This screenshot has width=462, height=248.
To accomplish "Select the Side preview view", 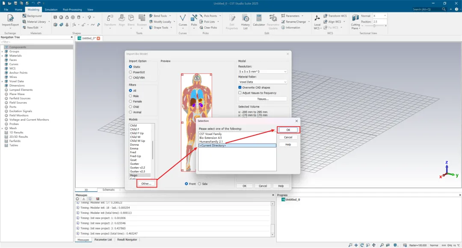I will tap(199, 184).
